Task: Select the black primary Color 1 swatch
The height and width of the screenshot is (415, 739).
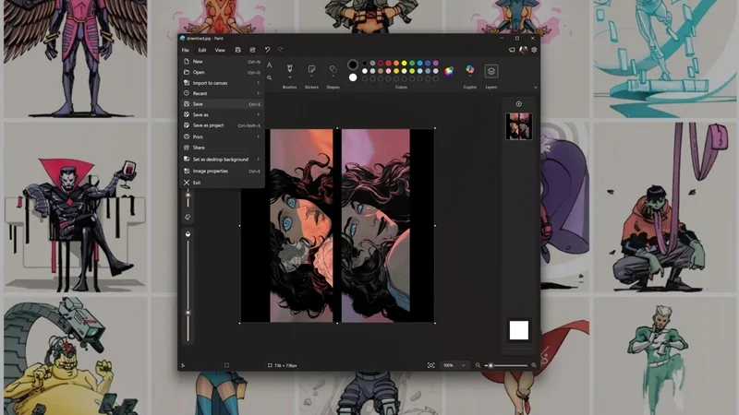Action: 353,65
